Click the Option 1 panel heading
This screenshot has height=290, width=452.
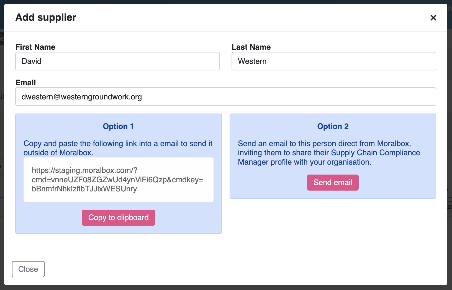[x=118, y=126]
